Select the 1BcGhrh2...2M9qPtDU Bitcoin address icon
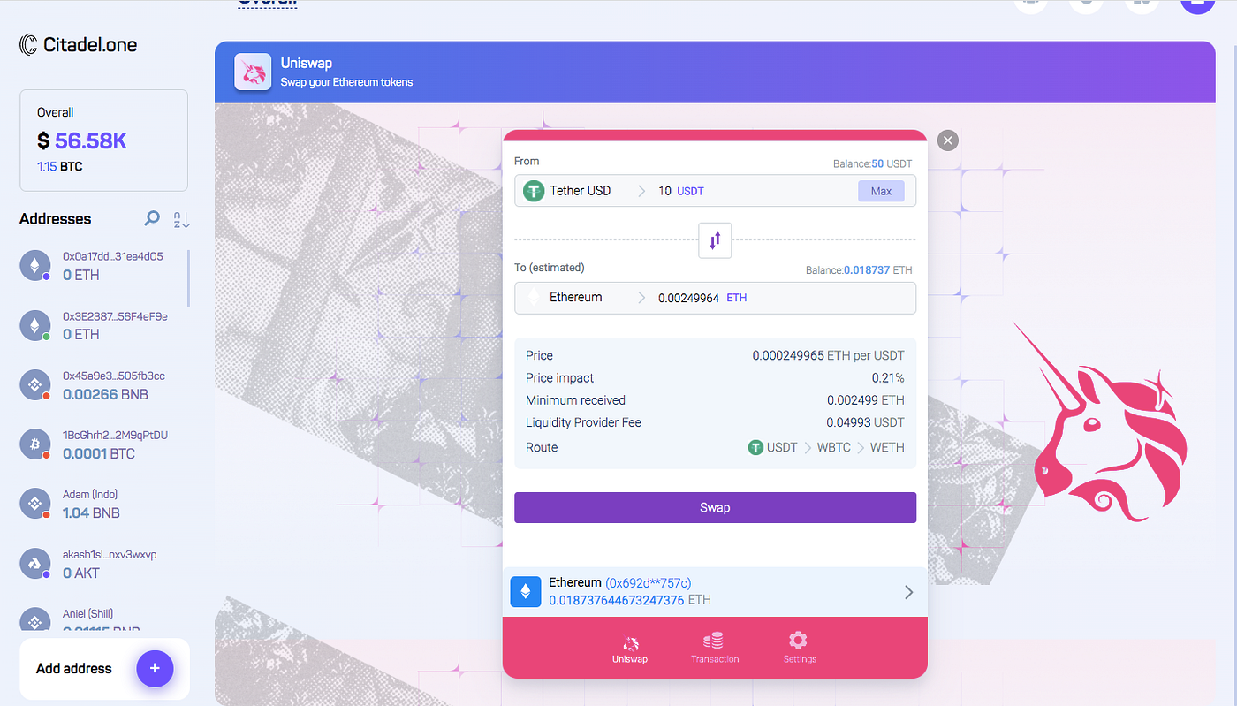1237x706 pixels. tap(35, 444)
